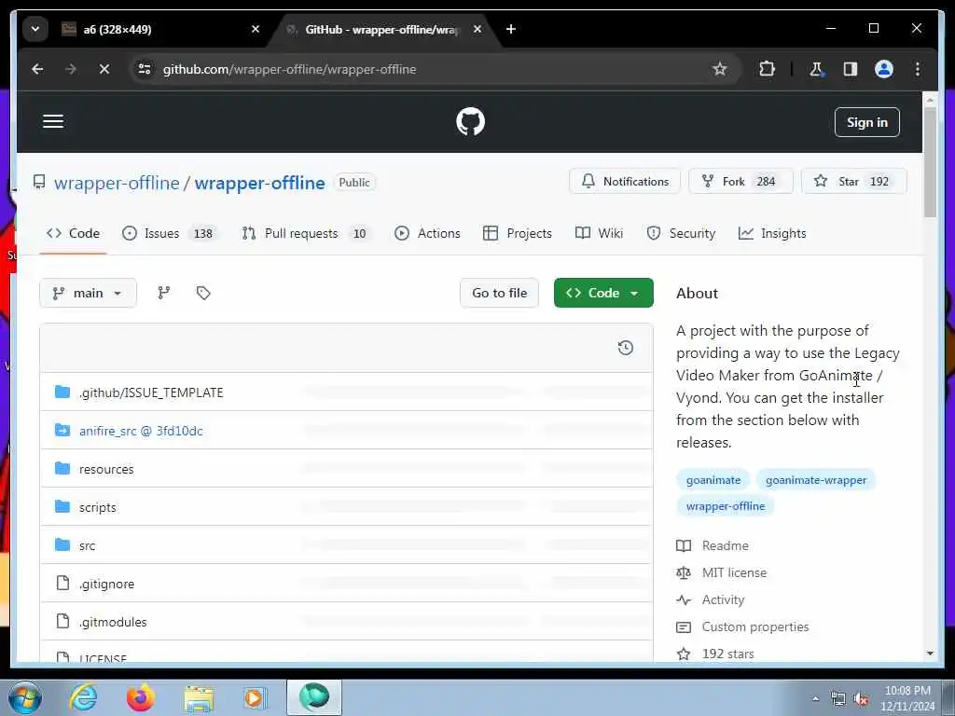Close the GitHub wrapper-offline tab
Image resolution: width=955 pixels, height=716 pixels.
tap(477, 29)
